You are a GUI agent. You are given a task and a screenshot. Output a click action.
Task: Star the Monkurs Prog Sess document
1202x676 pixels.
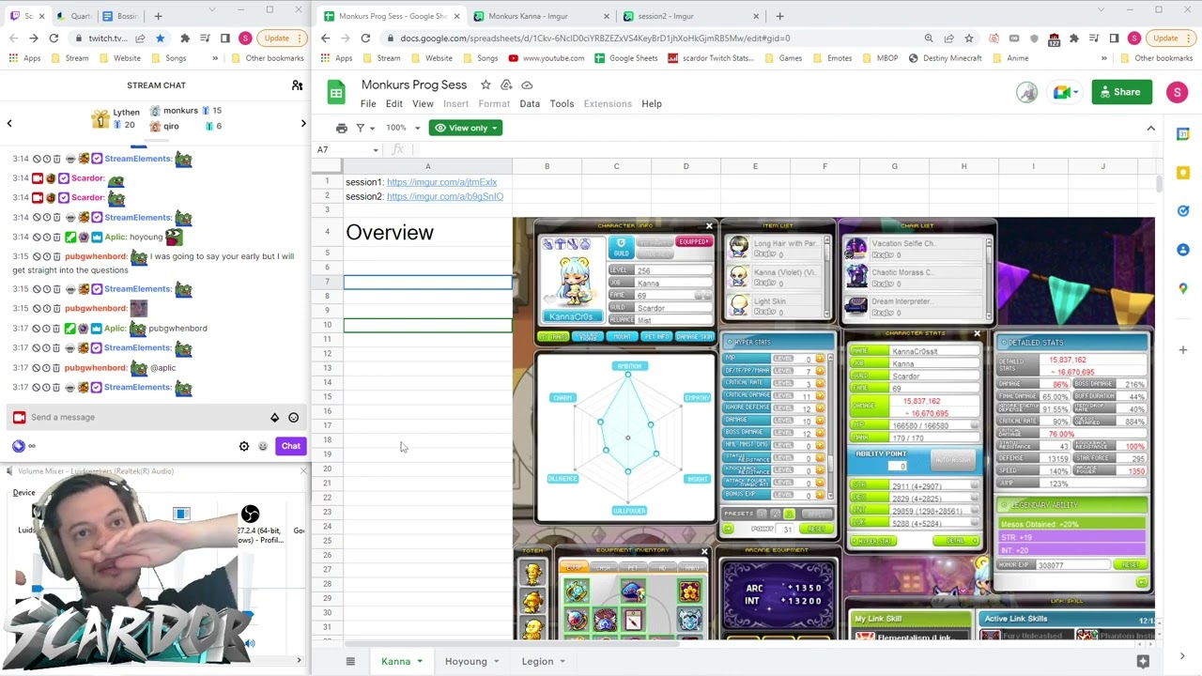pyautogui.click(x=485, y=84)
